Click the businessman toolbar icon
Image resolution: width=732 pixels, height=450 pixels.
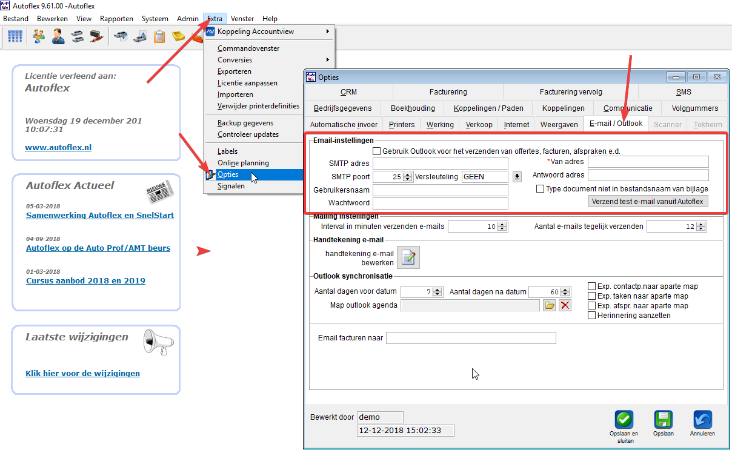(58, 36)
